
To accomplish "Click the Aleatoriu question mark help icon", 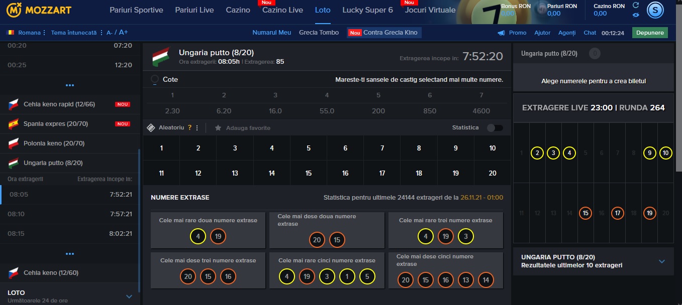I will tap(190, 128).
